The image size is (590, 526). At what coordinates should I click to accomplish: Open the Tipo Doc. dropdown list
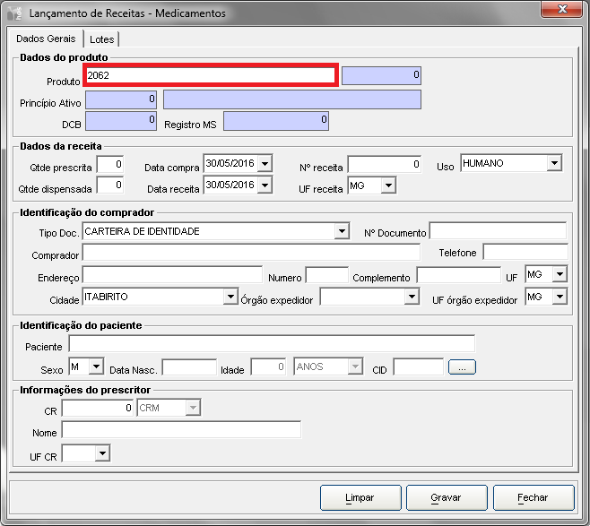pyautogui.click(x=341, y=232)
